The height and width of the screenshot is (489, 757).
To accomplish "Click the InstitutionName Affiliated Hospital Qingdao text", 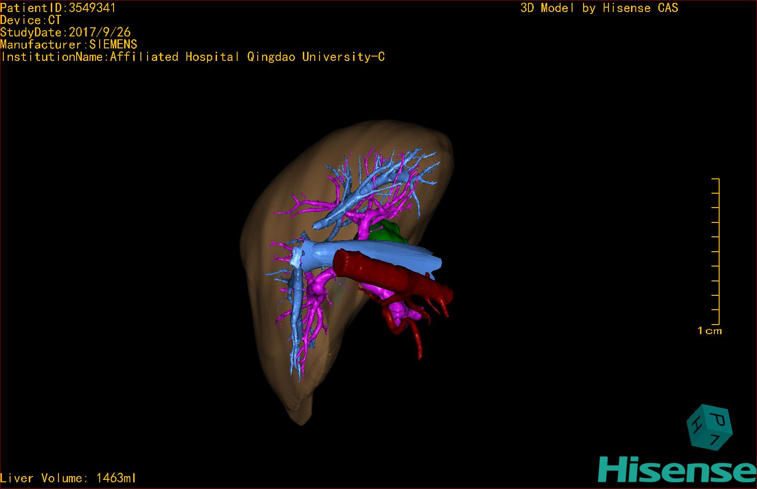I will click(x=193, y=57).
